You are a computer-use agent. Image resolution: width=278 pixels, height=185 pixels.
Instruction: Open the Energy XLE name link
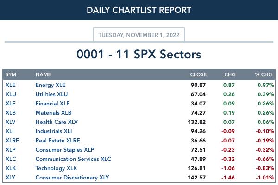click(x=51, y=85)
